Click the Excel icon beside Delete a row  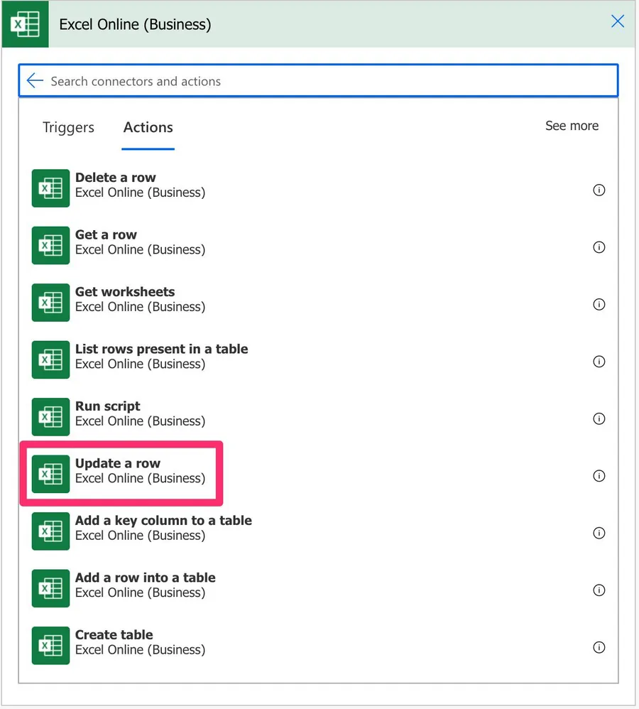coord(50,188)
